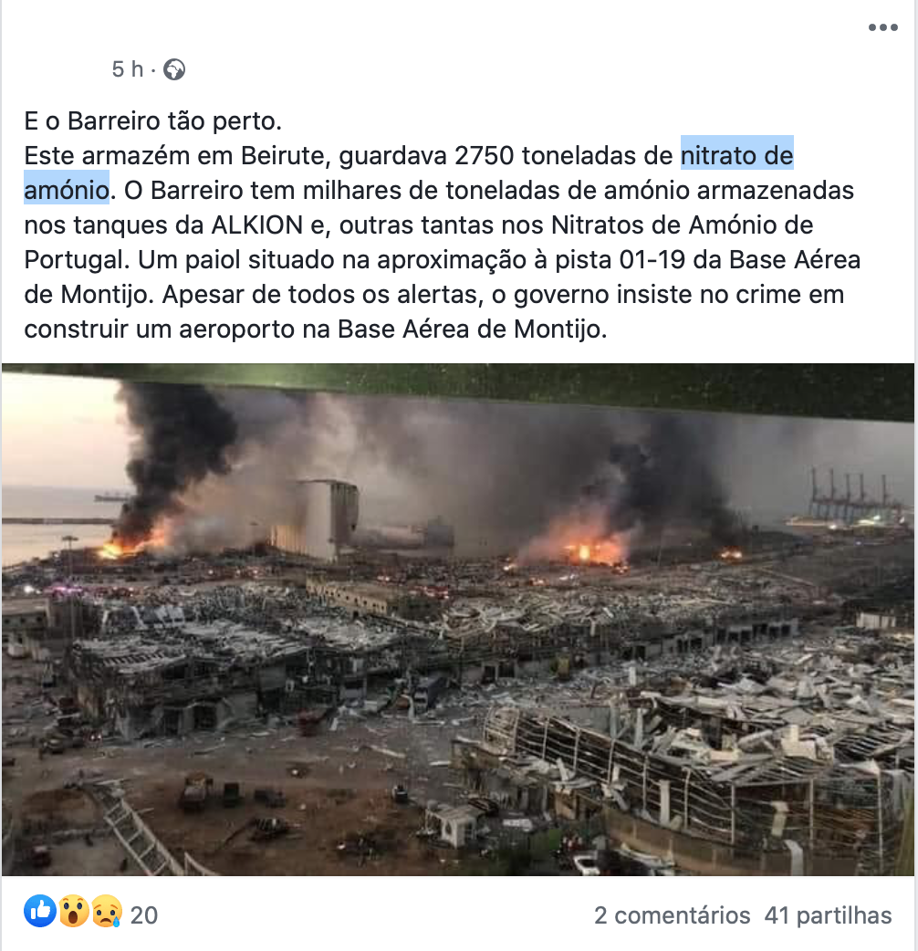Click the phrase "Base Aérea de Montijo." at text end
Screen dimensions: 918x951
(x=473, y=329)
